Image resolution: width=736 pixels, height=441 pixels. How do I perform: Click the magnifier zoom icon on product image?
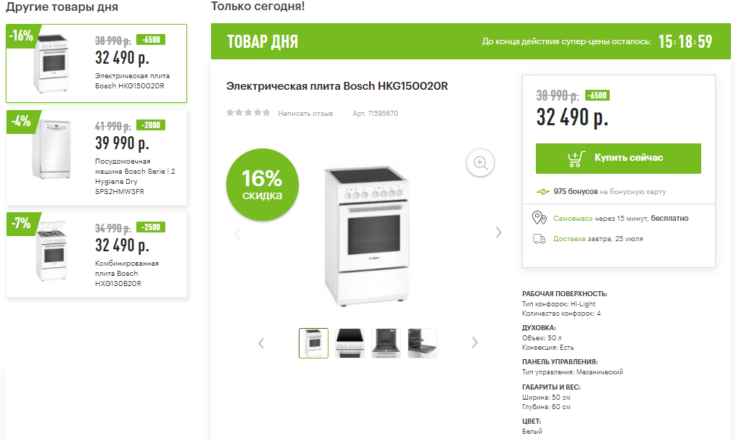(x=480, y=163)
